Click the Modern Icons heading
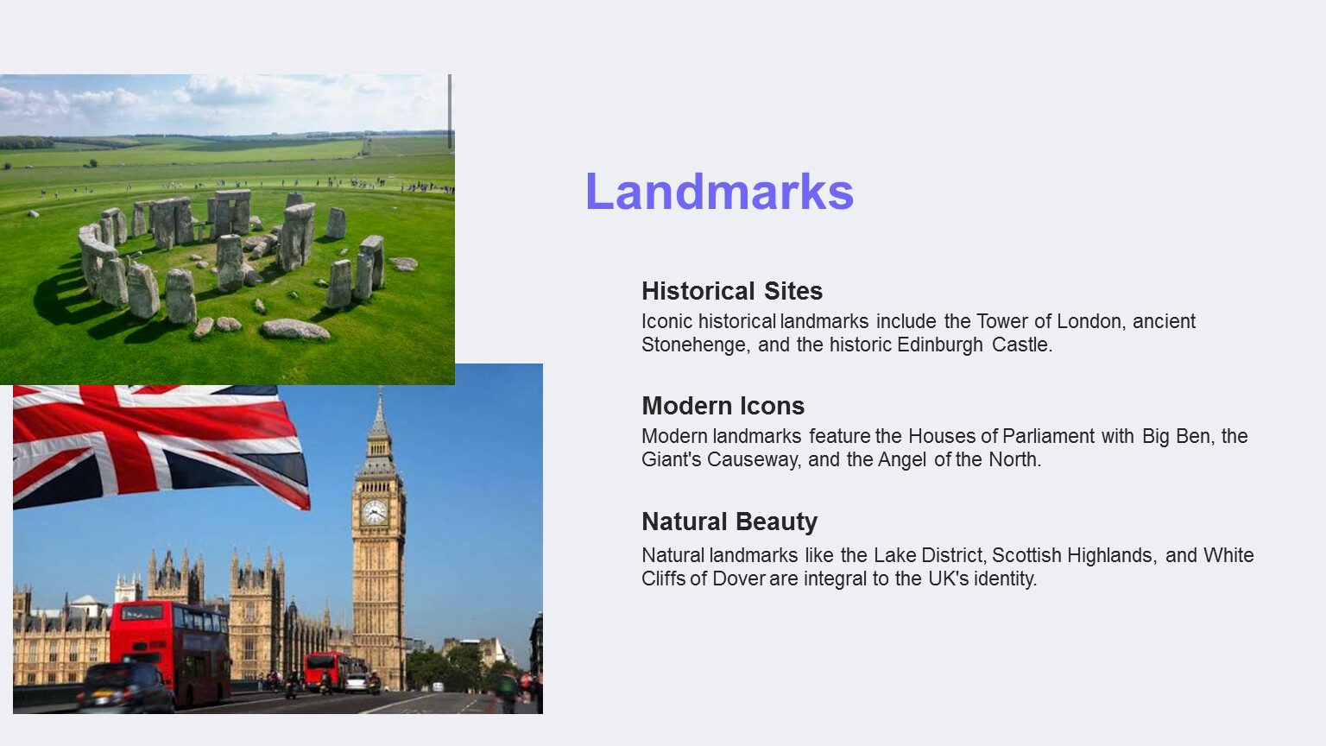 723,406
